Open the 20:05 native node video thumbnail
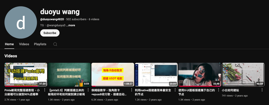This screenshot has height=105, width=269. 156,75
